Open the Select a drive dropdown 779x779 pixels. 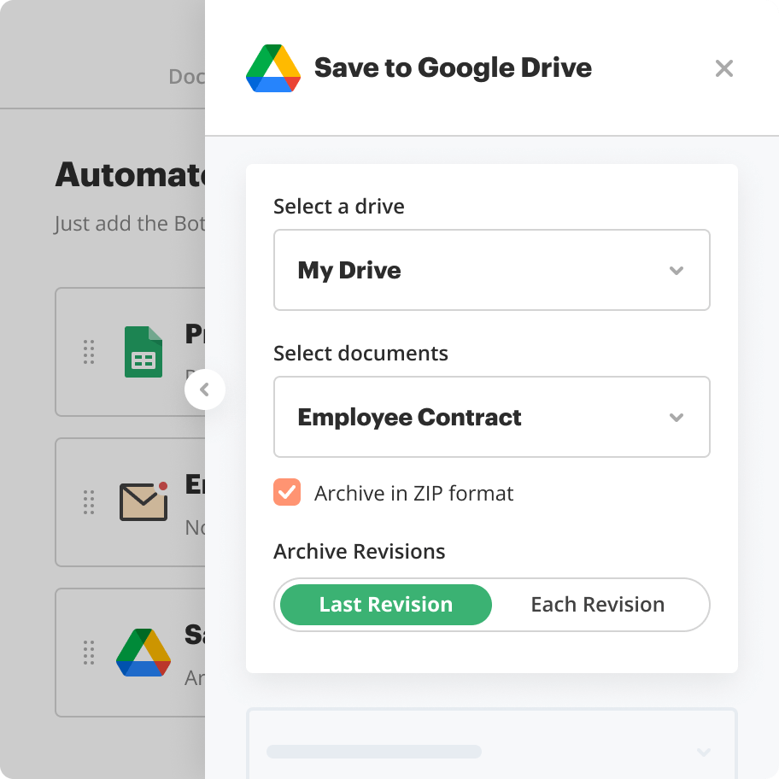(492, 270)
